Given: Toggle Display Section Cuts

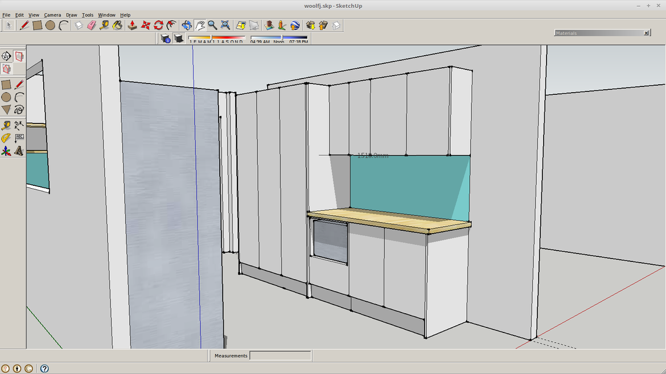Looking at the screenshot, I should click(6, 69).
